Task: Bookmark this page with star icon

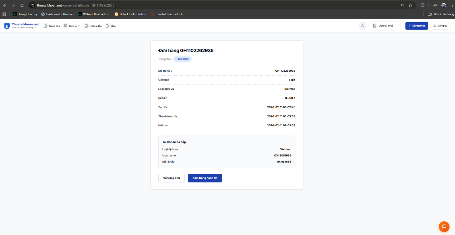Action: pyautogui.click(x=410, y=5)
